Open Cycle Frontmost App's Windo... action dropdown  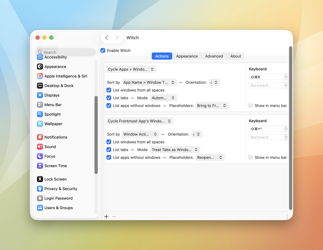(140, 121)
